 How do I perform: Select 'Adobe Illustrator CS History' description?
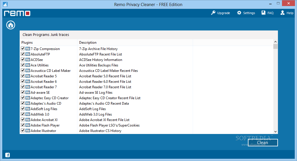pyautogui.click(x=100, y=131)
